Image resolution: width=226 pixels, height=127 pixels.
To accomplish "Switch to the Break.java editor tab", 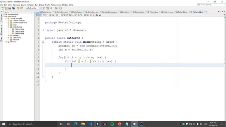I will (126, 12).
